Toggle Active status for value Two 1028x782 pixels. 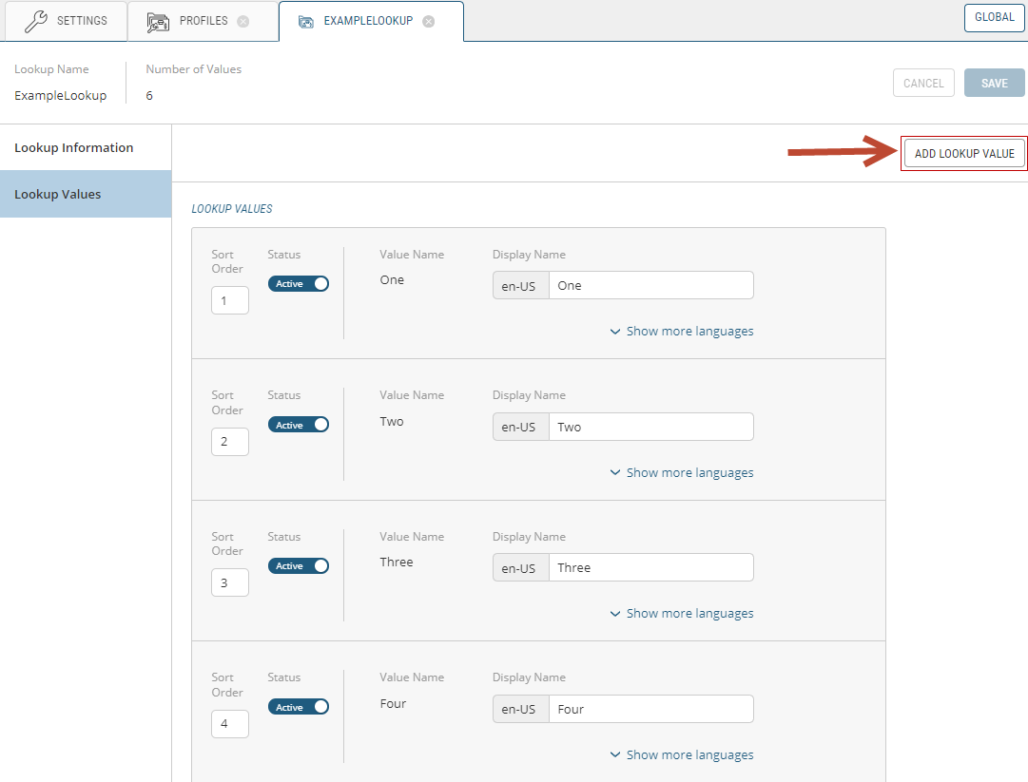[x=299, y=425]
